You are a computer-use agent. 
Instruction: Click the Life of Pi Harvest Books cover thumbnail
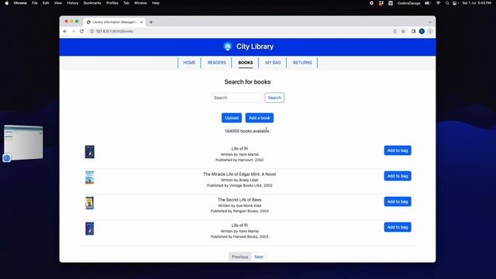point(90,229)
